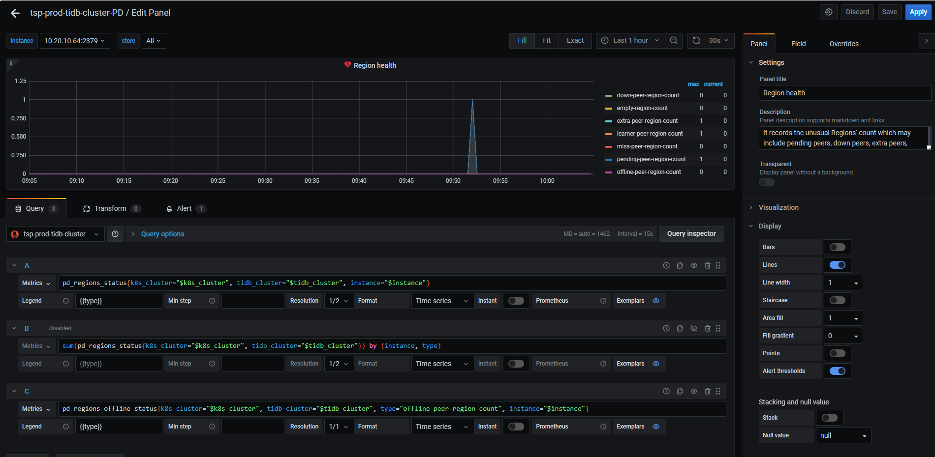Click the drag handle of query B
935x457 pixels.
tap(718, 329)
